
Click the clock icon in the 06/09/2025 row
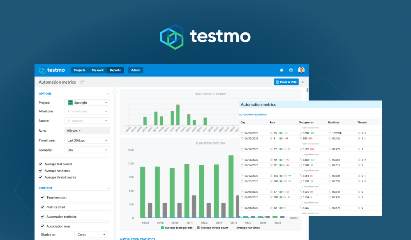[x=330, y=192]
